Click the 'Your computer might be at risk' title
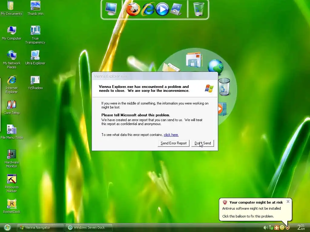The width and height of the screenshot is (310, 232). pyautogui.click(x=256, y=202)
